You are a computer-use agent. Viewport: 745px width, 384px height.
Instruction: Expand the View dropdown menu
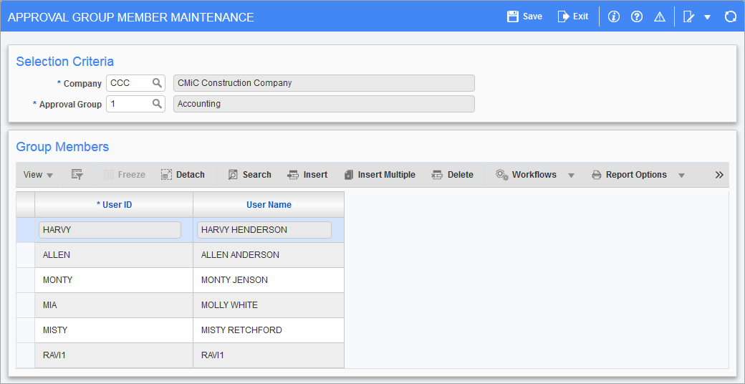tap(39, 175)
